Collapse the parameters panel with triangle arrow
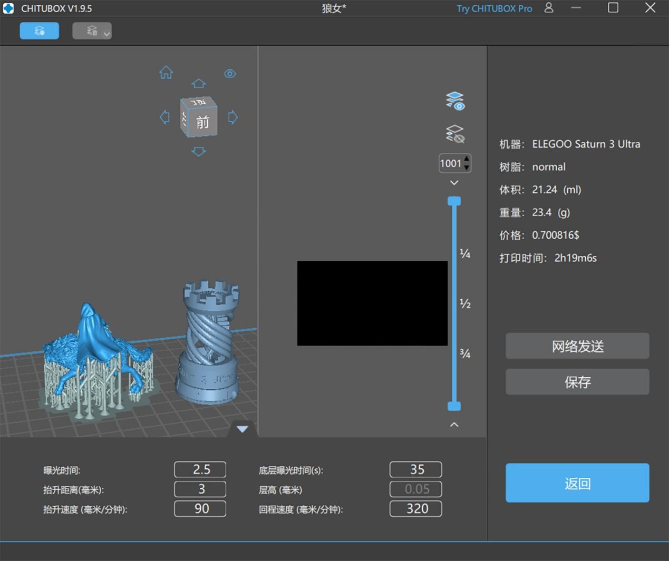This screenshot has width=669, height=561. pos(243,429)
